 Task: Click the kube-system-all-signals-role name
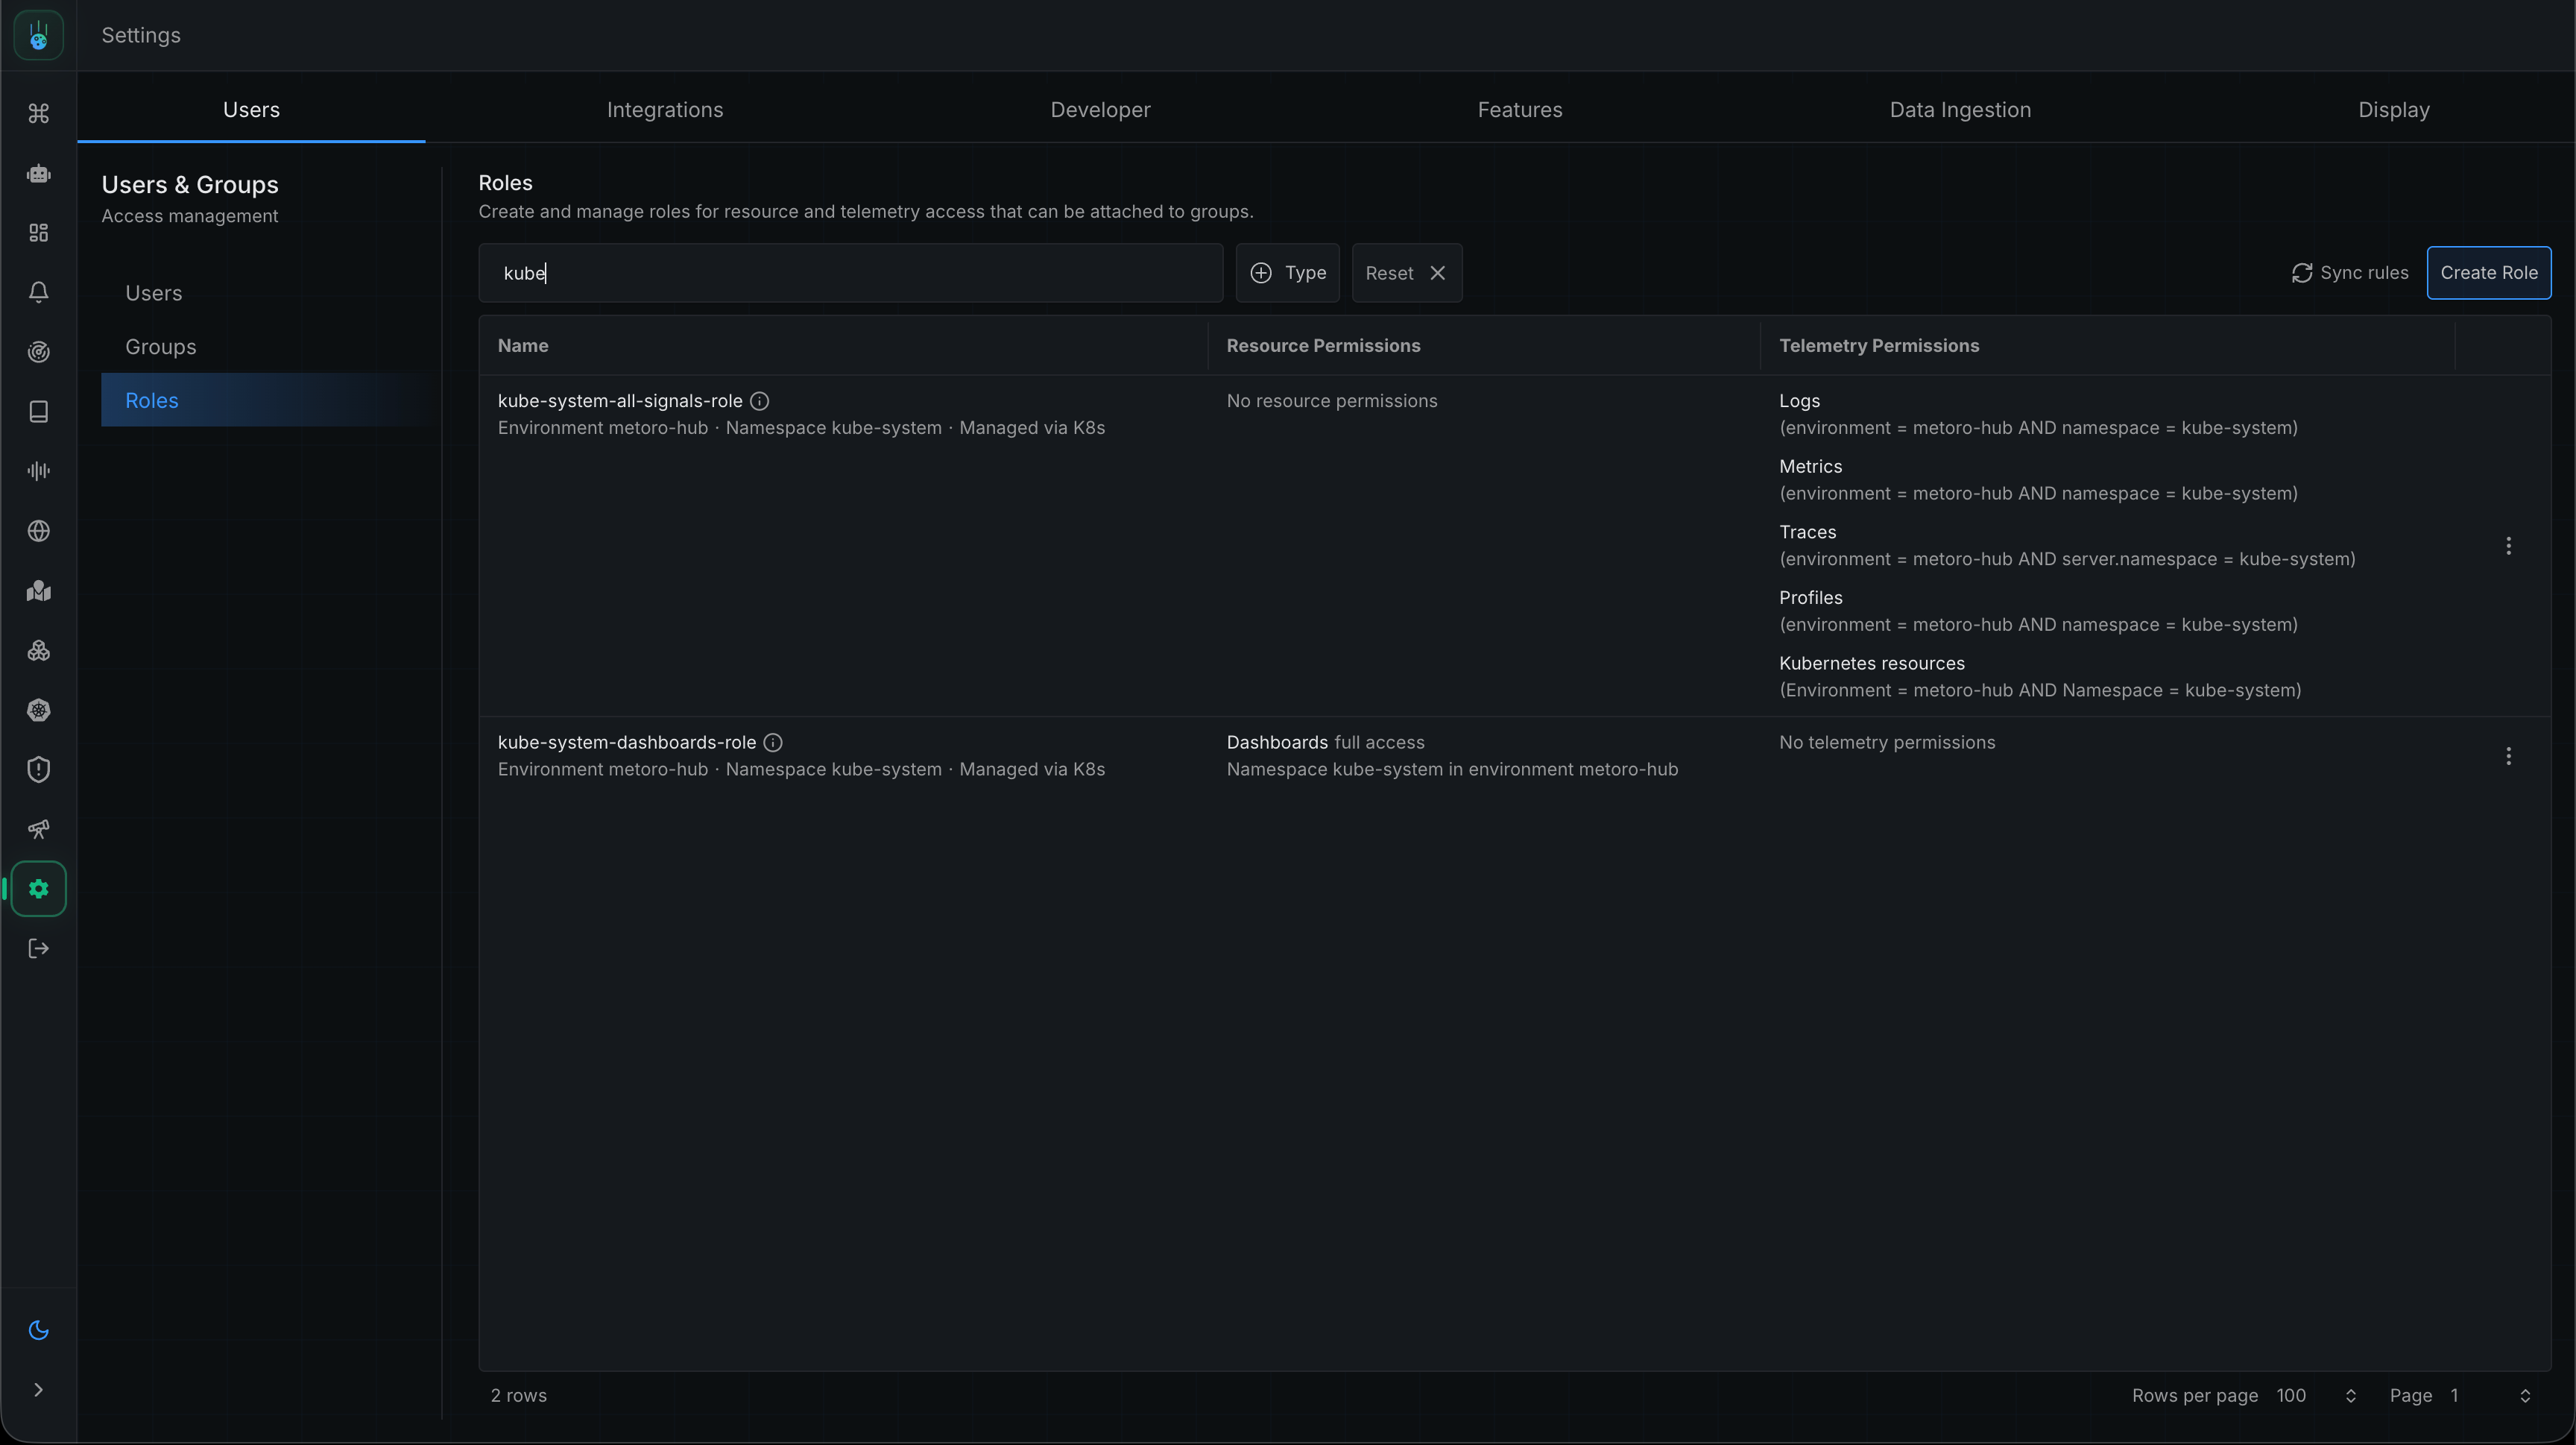[620, 401]
